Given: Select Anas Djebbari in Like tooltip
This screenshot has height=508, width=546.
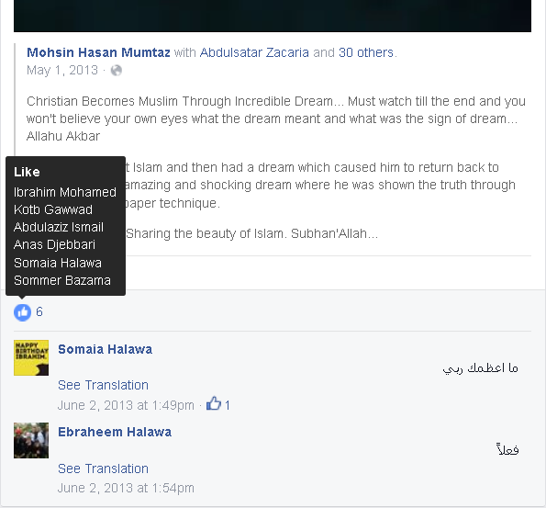Looking at the screenshot, I should pos(54,244).
